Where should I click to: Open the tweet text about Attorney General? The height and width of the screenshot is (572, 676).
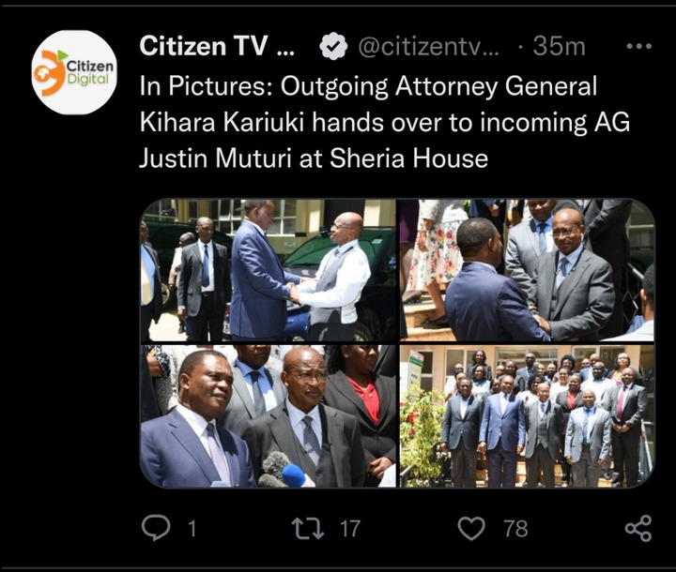point(385,122)
